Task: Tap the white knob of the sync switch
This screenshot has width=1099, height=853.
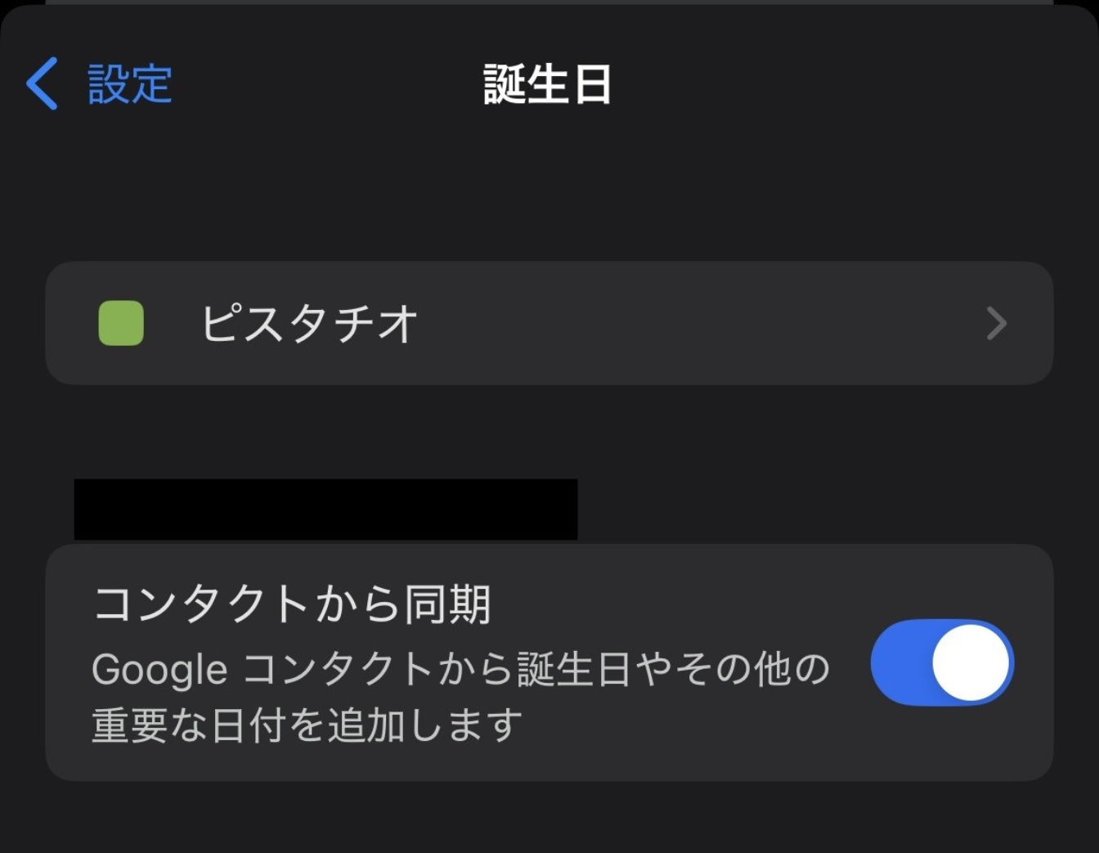Action: coord(970,662)
